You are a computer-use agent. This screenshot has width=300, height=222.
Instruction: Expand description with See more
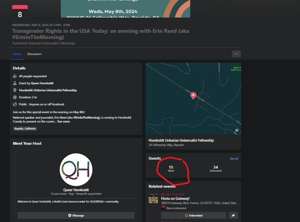64,121
